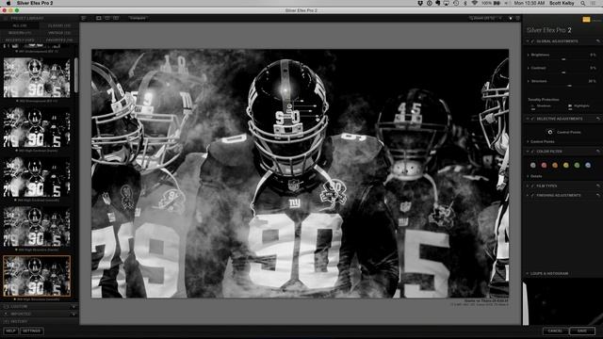
Task: Add a new Control Point
Action: (x=550, y=132)
